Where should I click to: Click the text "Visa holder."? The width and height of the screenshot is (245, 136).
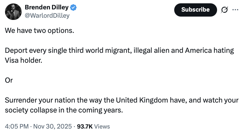24,60
